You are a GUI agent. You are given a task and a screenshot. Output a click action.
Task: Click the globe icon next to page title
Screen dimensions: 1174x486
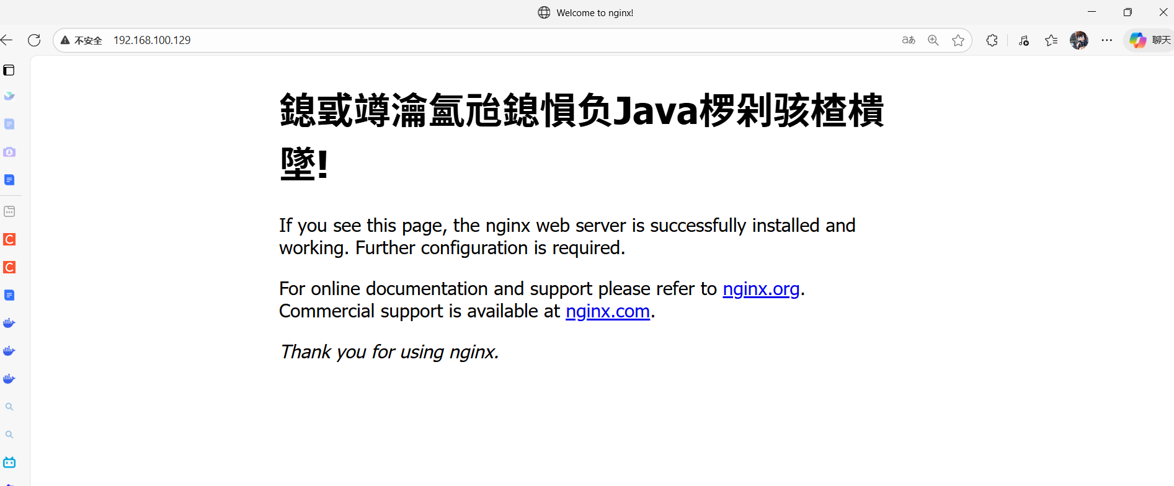544,12
